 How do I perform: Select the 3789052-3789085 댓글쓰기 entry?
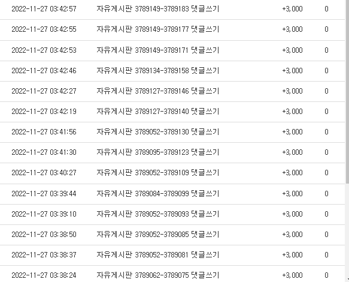click(x=158, y=235)
